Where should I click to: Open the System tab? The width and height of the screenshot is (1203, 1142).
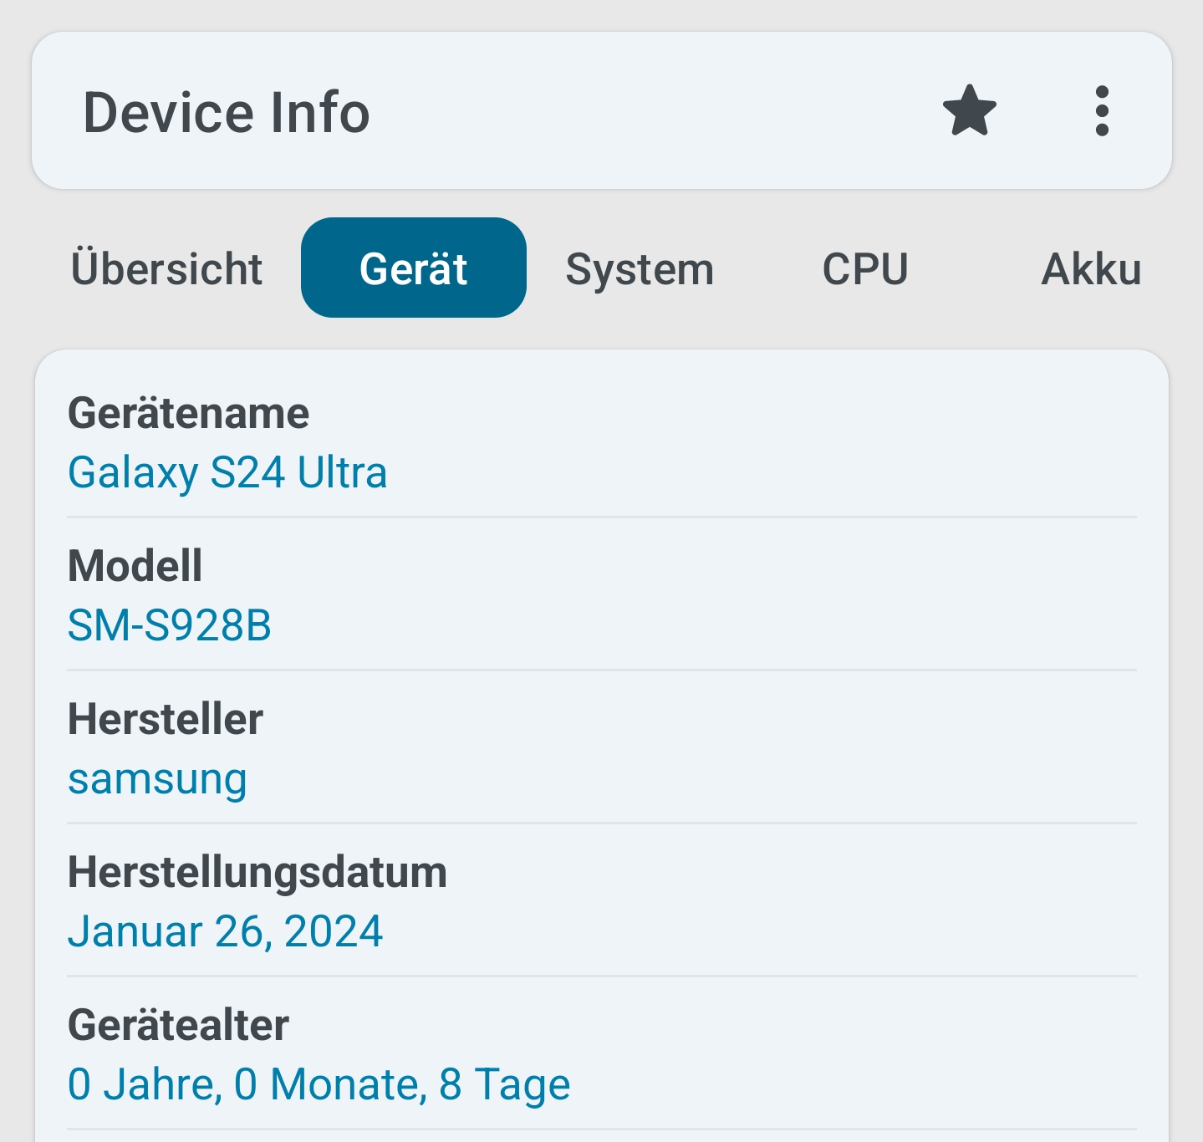[640, 268]
